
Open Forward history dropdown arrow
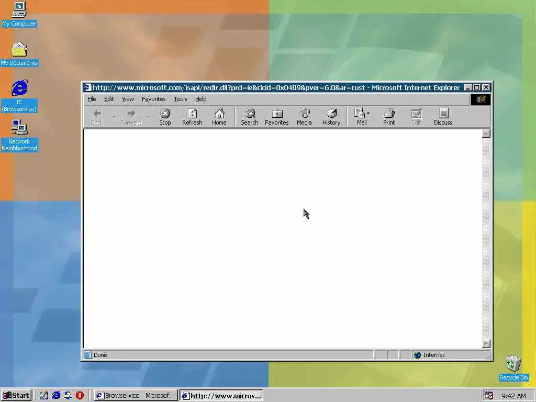148,117
